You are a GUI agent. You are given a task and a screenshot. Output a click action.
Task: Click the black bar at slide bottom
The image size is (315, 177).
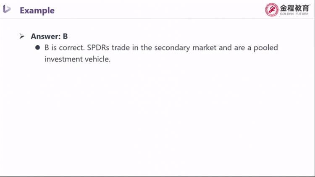pyautogui.click(x=157, y=177)
